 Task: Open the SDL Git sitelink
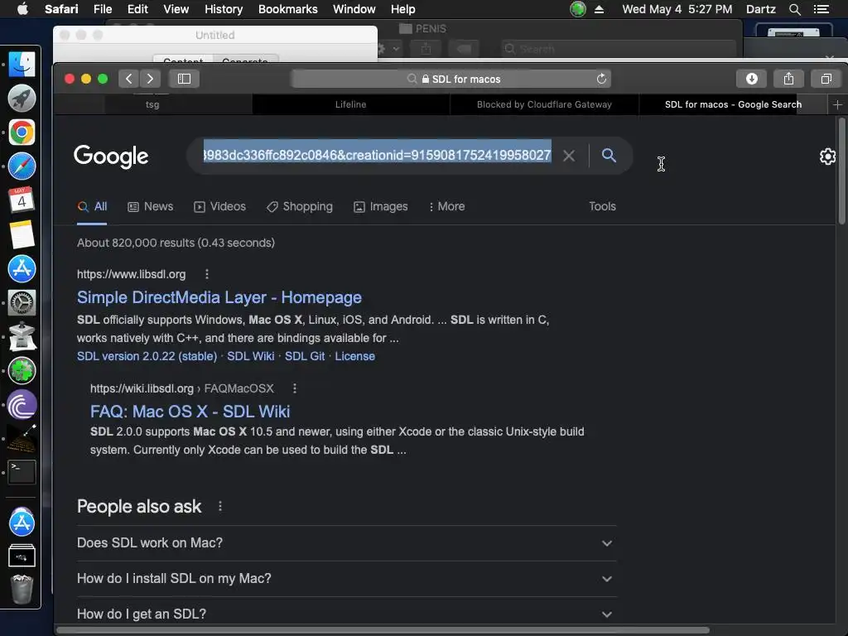305,356
